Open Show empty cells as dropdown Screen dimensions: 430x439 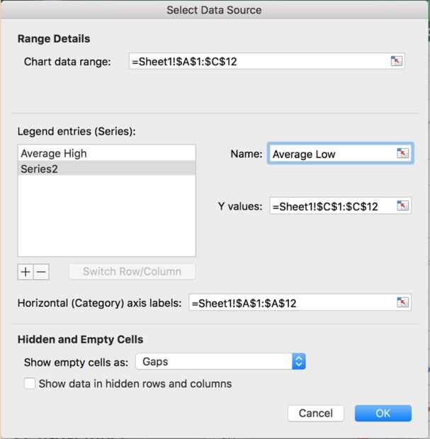pos(298,362)
